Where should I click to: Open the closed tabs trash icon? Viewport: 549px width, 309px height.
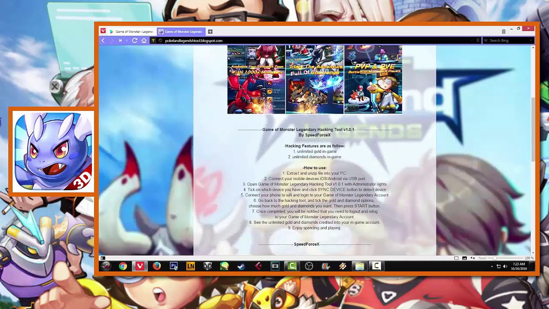pos(504,31)
